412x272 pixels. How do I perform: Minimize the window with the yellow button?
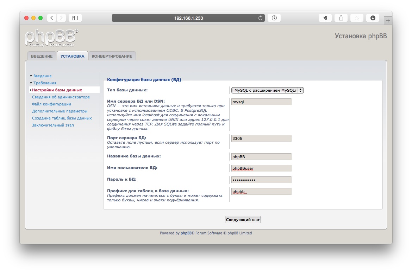coord(33,18)
